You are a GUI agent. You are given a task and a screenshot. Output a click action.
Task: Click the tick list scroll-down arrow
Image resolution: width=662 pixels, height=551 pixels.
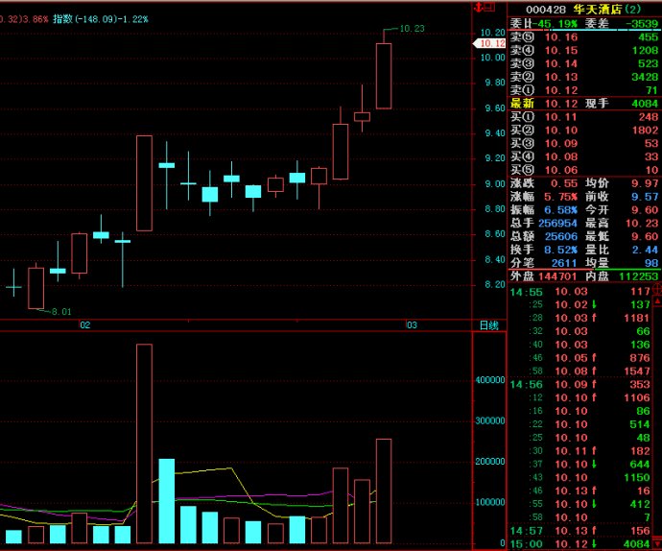(657, 544)
